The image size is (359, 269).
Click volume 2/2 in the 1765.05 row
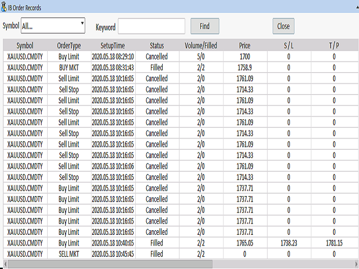tap(201, 243)
